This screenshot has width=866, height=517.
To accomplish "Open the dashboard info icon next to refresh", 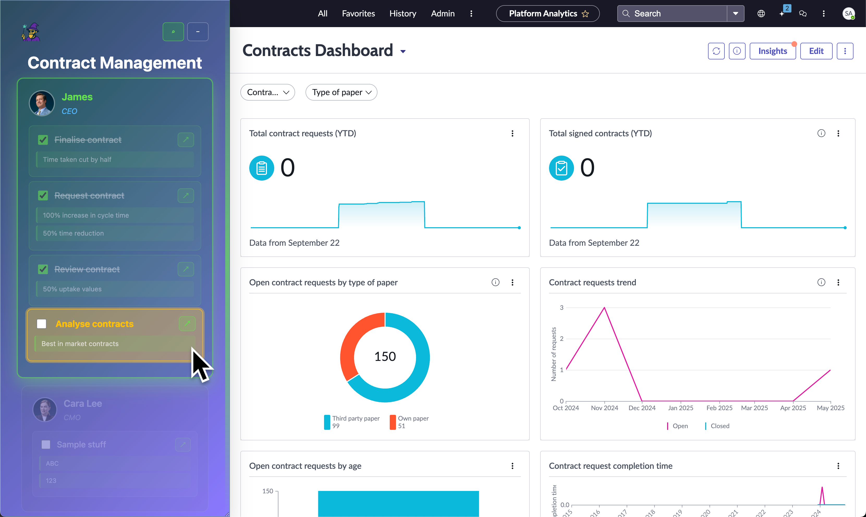I will [737, 51].
